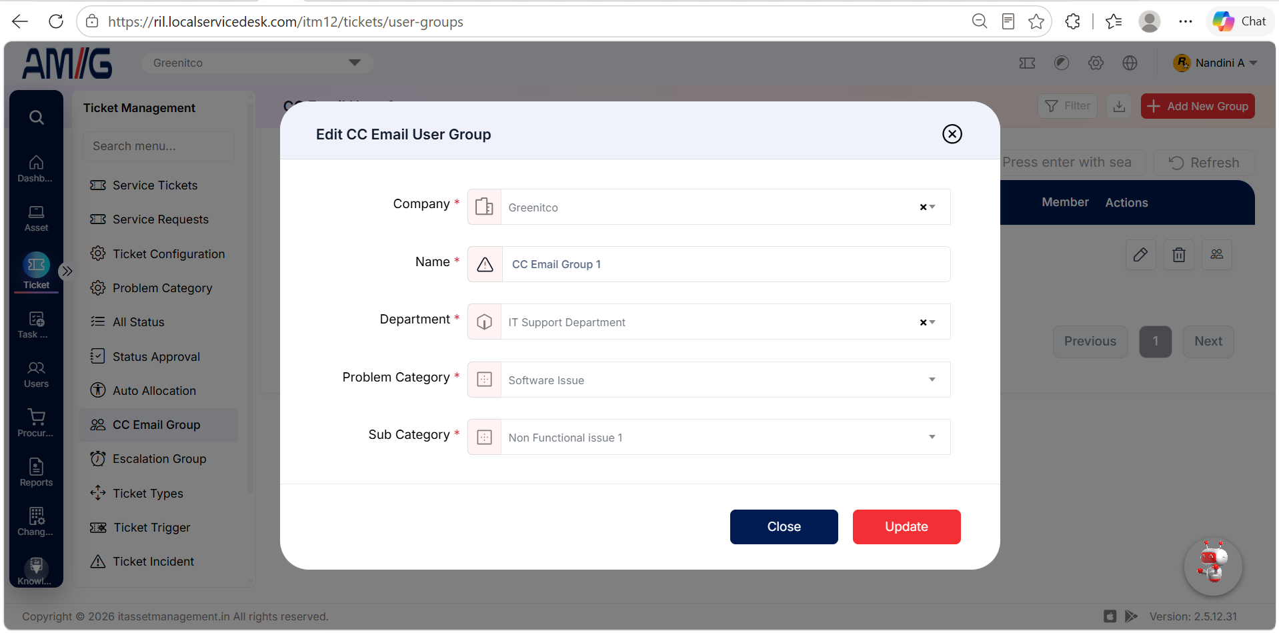Clear the Department selection
The image size is (1279, 633).
pyautogui.click(x=923, y=322)
